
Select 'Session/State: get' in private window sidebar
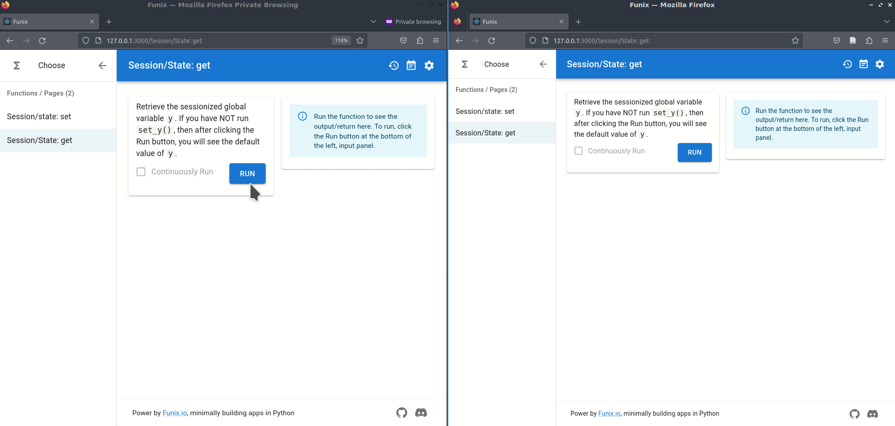pos(58,140)
